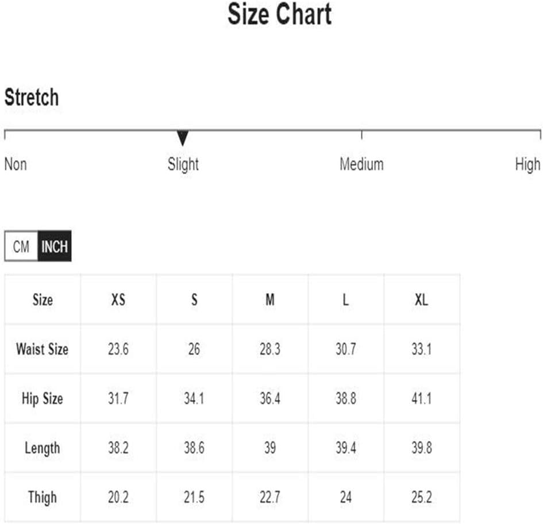Screen dimensions: 543x524
Task: Select the M size column header
Action: (270, 299)
